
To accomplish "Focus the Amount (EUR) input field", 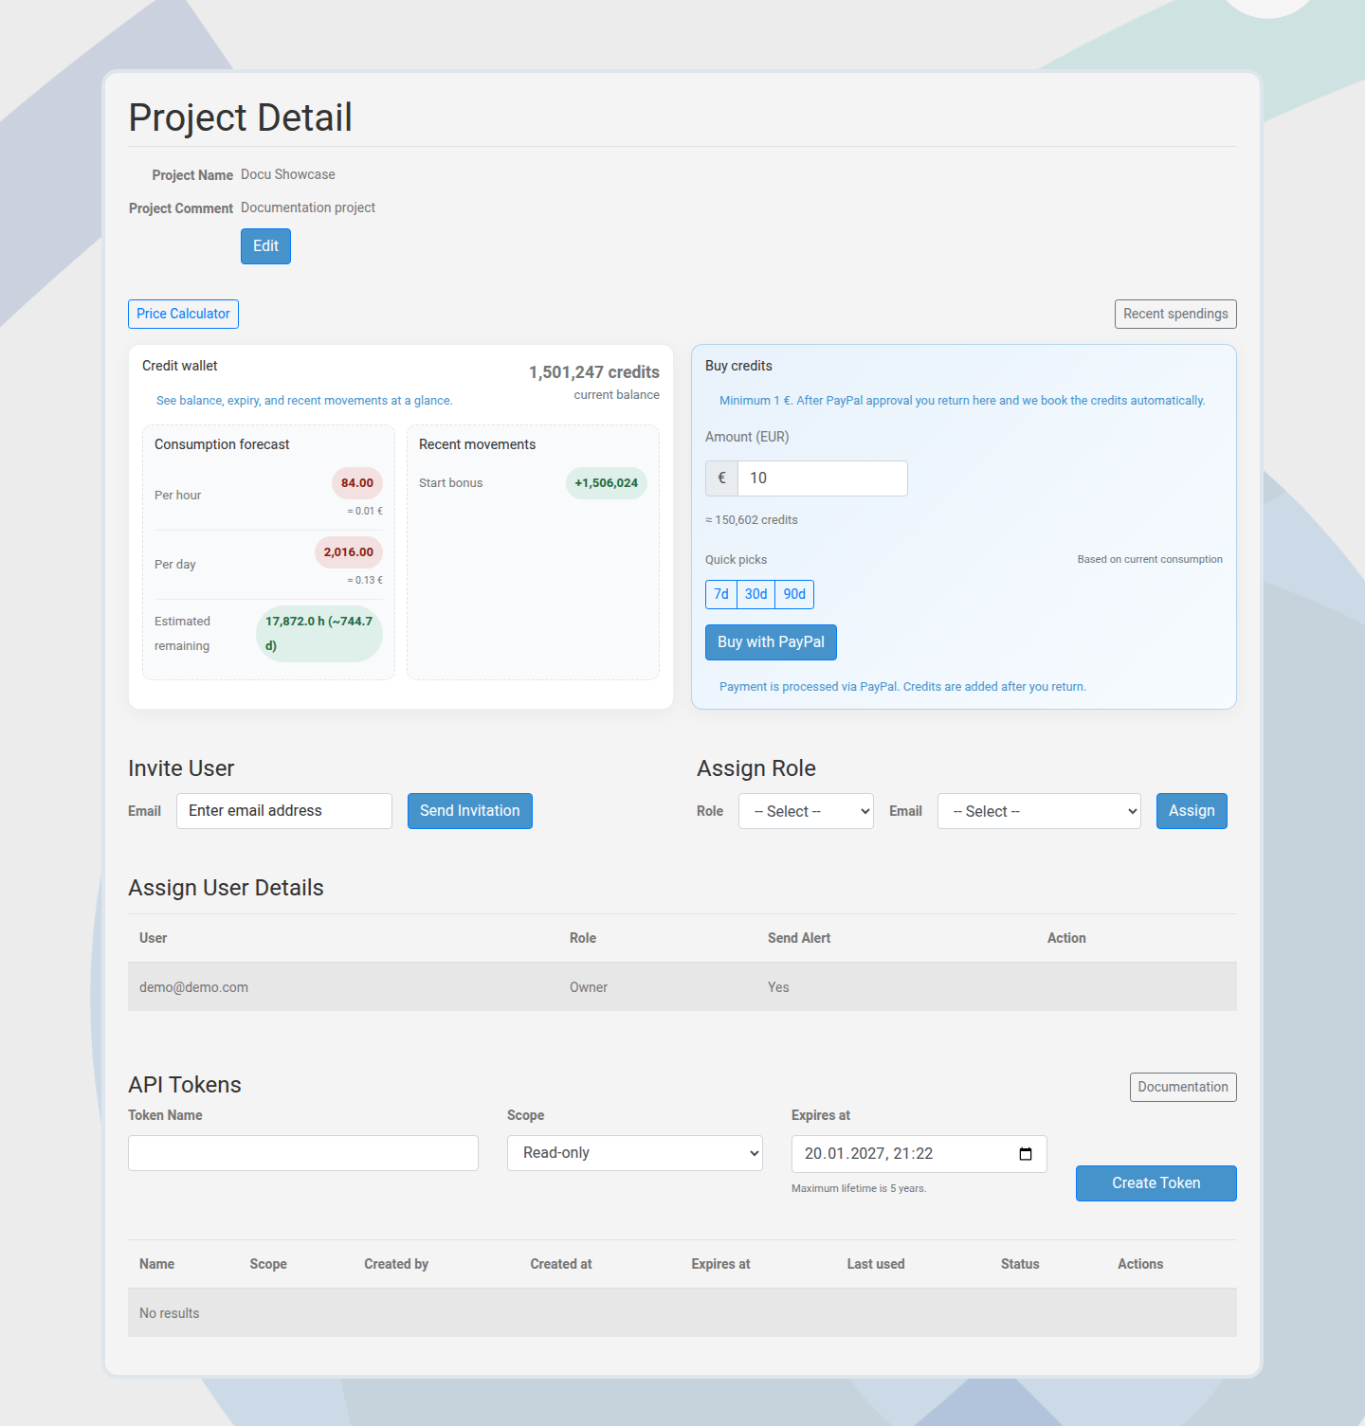I will pyautogui.click(x=823, y=478).
